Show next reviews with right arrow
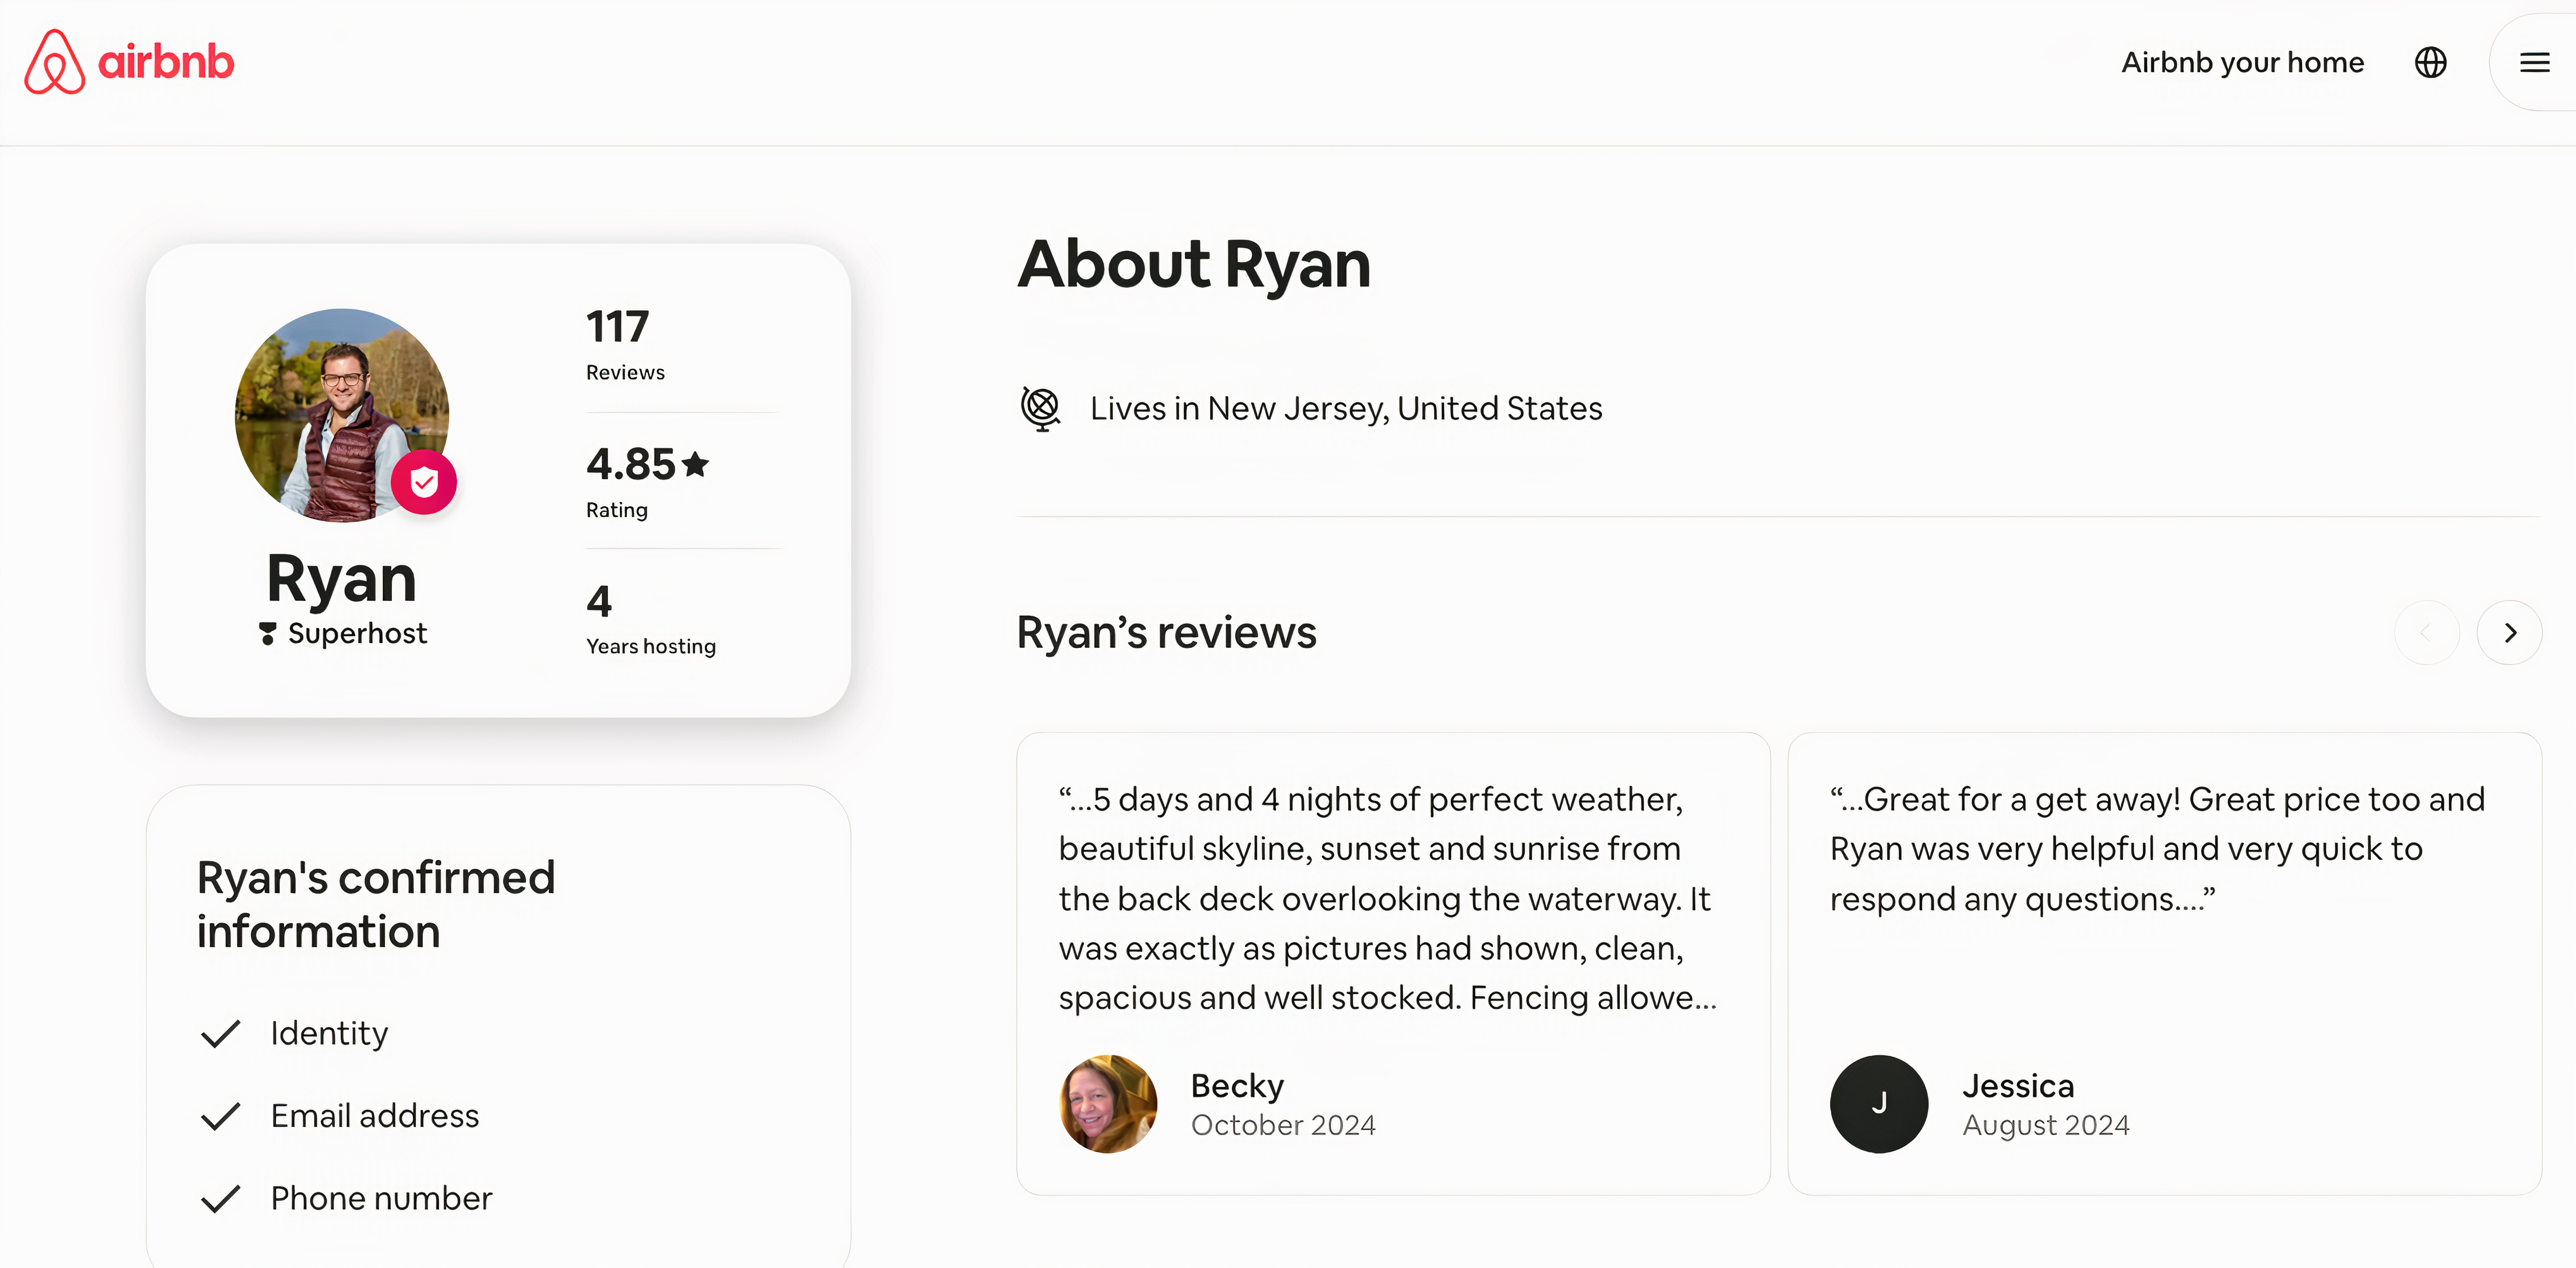The image size is (2576, 1268). coord(2509,632)
